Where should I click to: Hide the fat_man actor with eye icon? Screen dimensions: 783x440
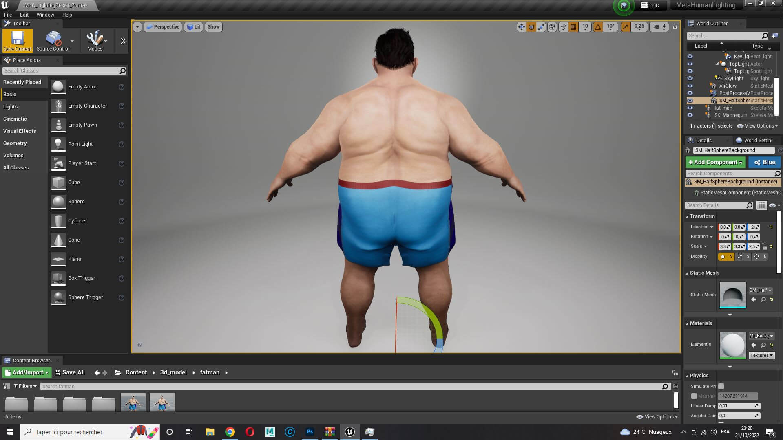coord(690,108)
